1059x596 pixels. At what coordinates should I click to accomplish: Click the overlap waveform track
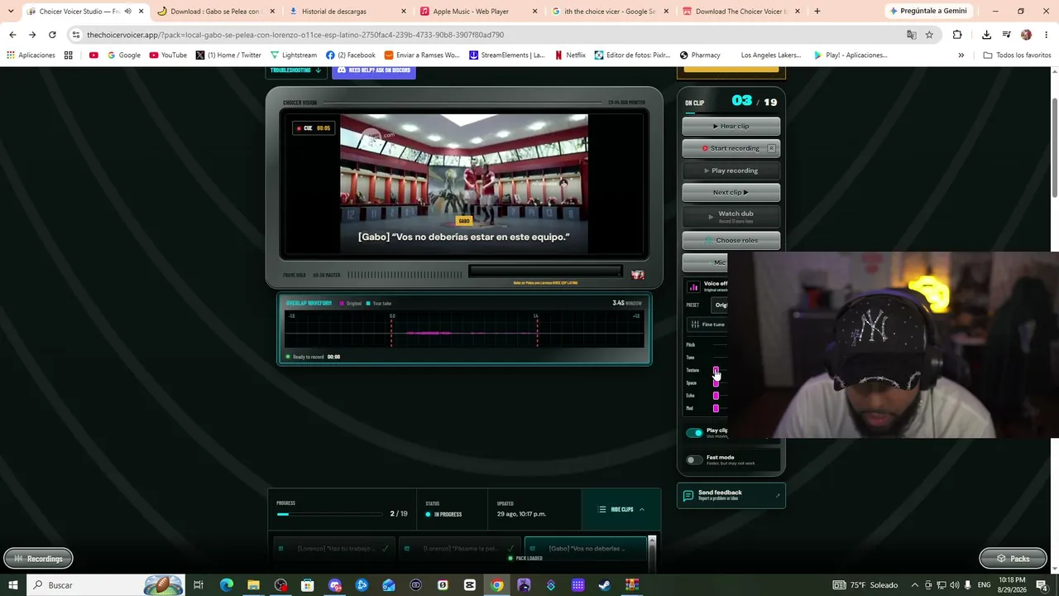pyautogui.click(x=464, y=331)
